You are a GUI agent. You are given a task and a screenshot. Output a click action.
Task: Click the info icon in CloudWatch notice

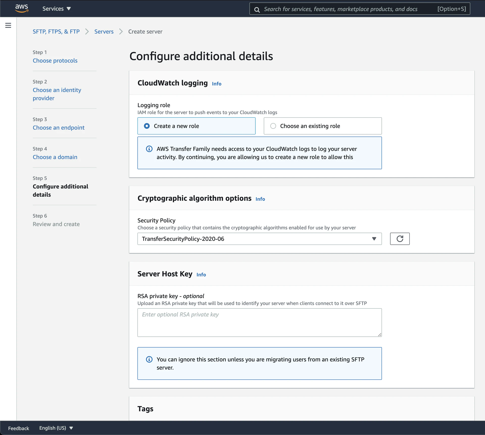coord(149,149)
